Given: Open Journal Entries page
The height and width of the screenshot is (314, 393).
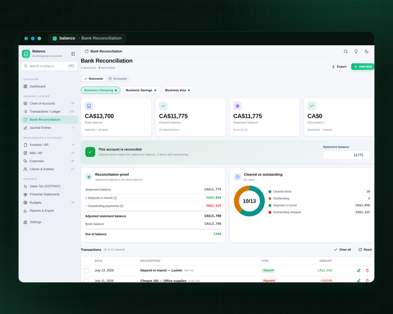Looking at the screenshot, I should [x=50, y=128].
